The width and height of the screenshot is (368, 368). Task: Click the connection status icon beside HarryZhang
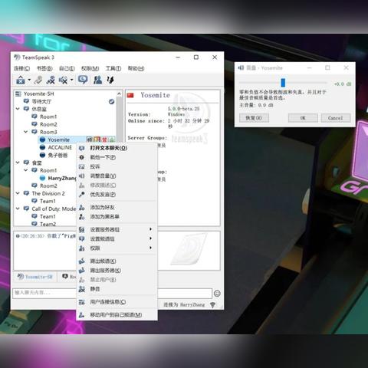click(x=212, y=305)
